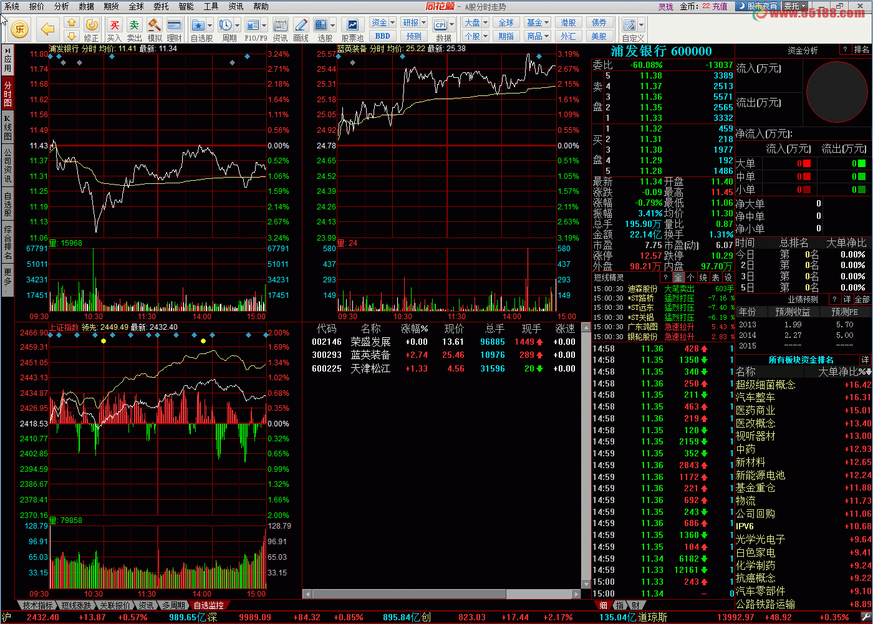
Task: Select the K线图 side tab
Action: click(7, 127)
